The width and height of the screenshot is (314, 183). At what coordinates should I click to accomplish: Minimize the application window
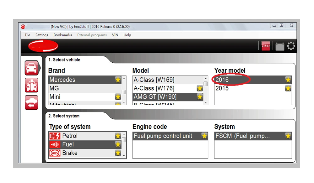point(274,25)
